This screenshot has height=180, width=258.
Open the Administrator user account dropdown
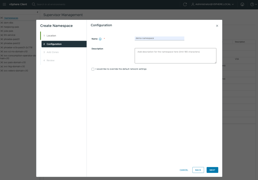[213, 4]
